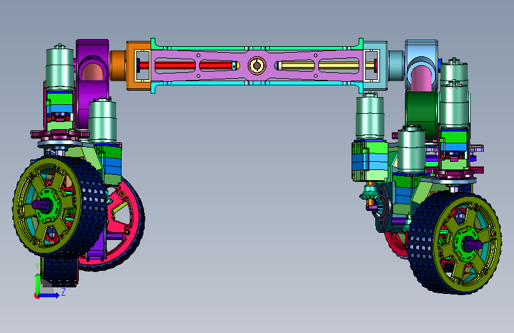The width and height of the screenshot is (514, 333).
Task: Select the purple axle of left olive wheel
Action: [x=41, y=205]
